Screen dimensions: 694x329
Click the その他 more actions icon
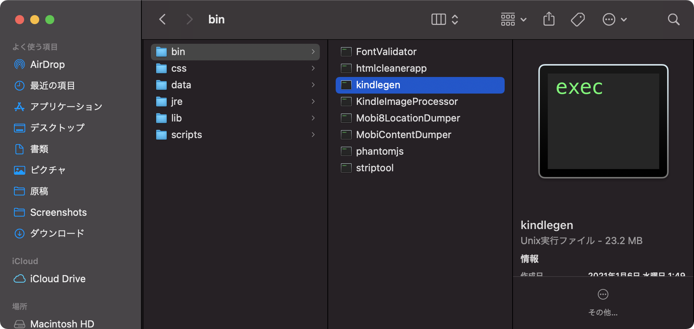pyautogui.click(x=603, y=295)
